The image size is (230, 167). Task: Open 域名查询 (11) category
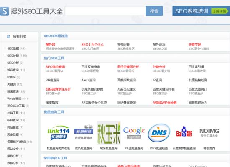(16, 70)
